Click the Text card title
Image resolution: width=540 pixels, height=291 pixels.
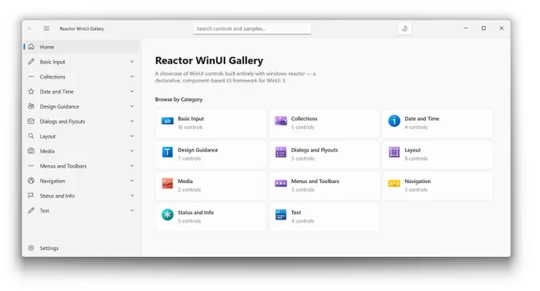pyautogui.click(x=296, y=213)
